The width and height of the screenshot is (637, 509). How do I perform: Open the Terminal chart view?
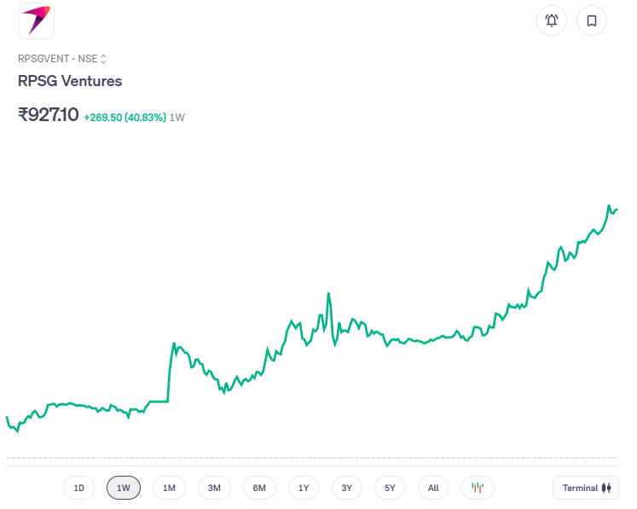click(585, 488)
